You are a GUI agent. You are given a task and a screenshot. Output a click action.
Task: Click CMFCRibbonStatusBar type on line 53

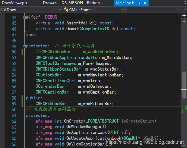click(x=58, y=69)
